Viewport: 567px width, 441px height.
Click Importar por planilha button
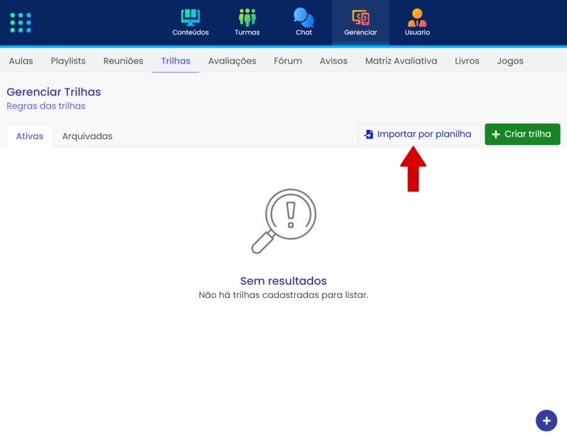[419, 134]
